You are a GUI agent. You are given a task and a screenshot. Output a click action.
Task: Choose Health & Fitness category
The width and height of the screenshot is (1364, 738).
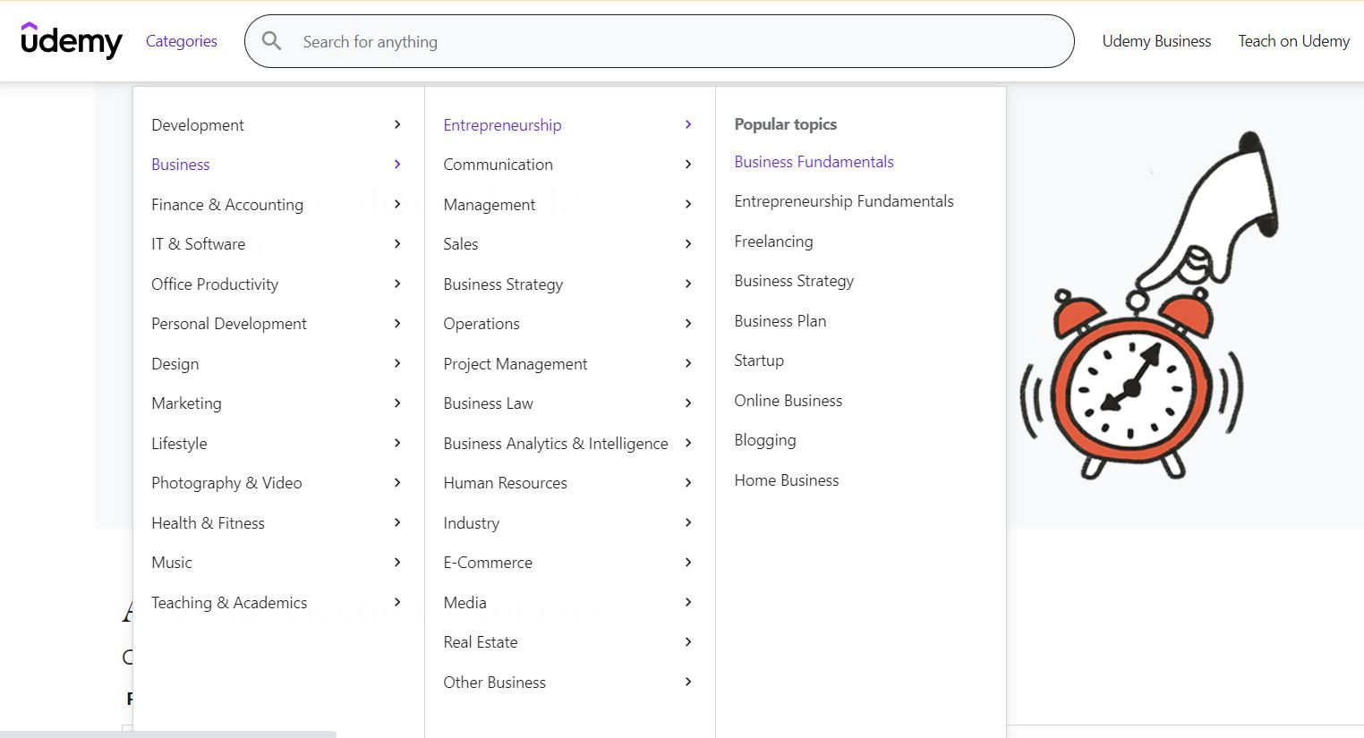(208, 523)
